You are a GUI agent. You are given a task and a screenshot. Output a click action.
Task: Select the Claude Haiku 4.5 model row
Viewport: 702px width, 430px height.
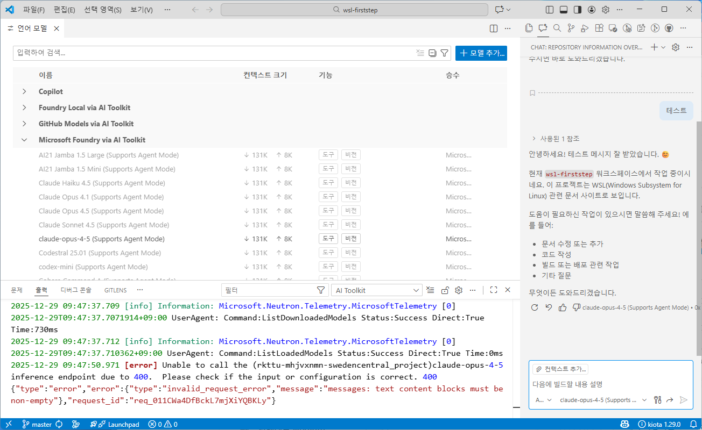(x=260, y=183)
